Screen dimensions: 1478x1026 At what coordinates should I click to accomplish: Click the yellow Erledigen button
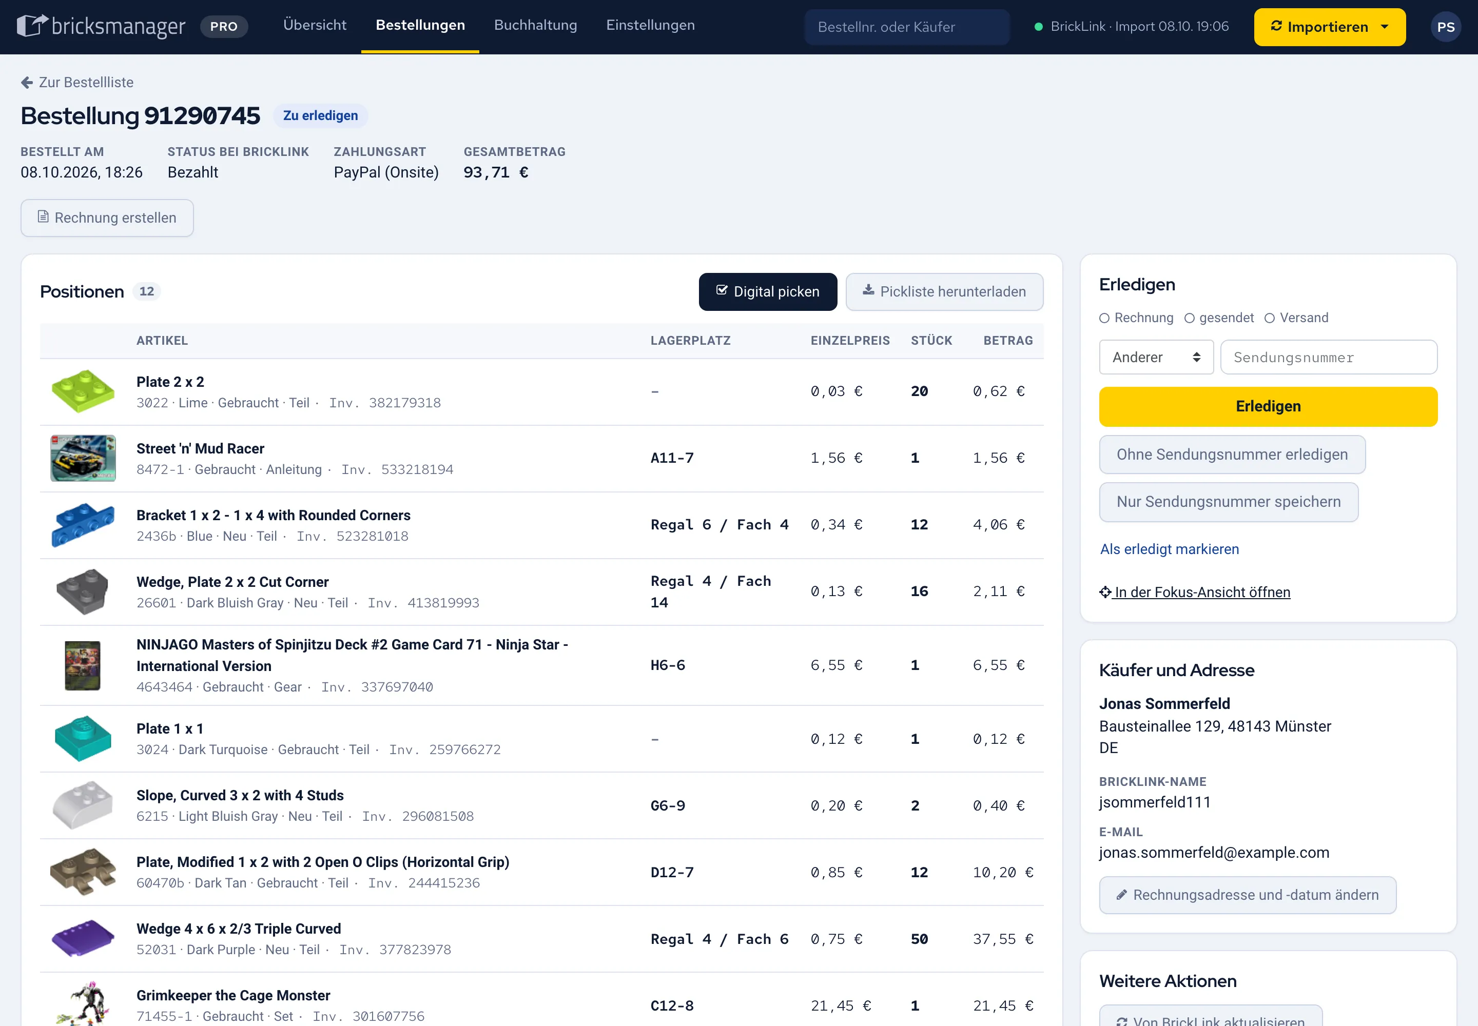point(1268,407)
